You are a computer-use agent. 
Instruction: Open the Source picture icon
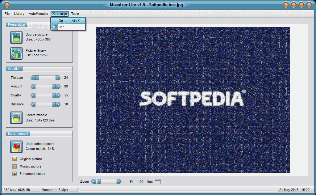click(x=16, y=37)
